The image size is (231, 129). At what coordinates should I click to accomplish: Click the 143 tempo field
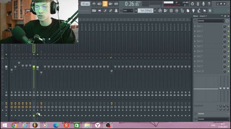coord(85,4)
